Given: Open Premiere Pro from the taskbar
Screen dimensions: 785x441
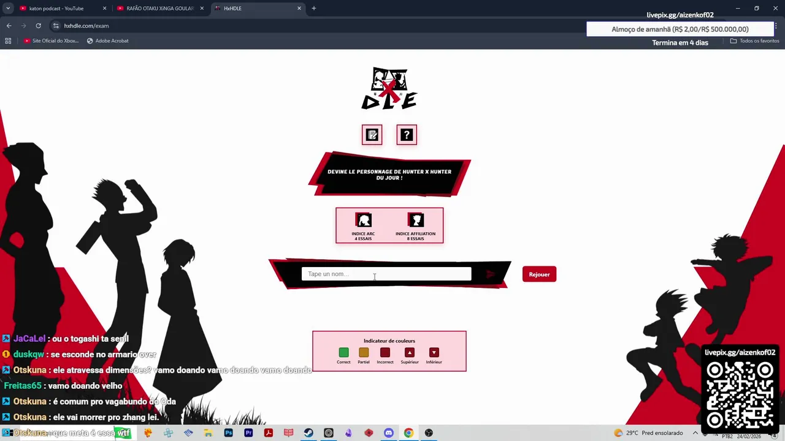Looking at the screenshot, I should [x=248, y=433].
